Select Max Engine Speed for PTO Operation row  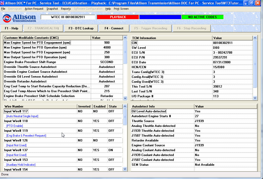point(63,47)
